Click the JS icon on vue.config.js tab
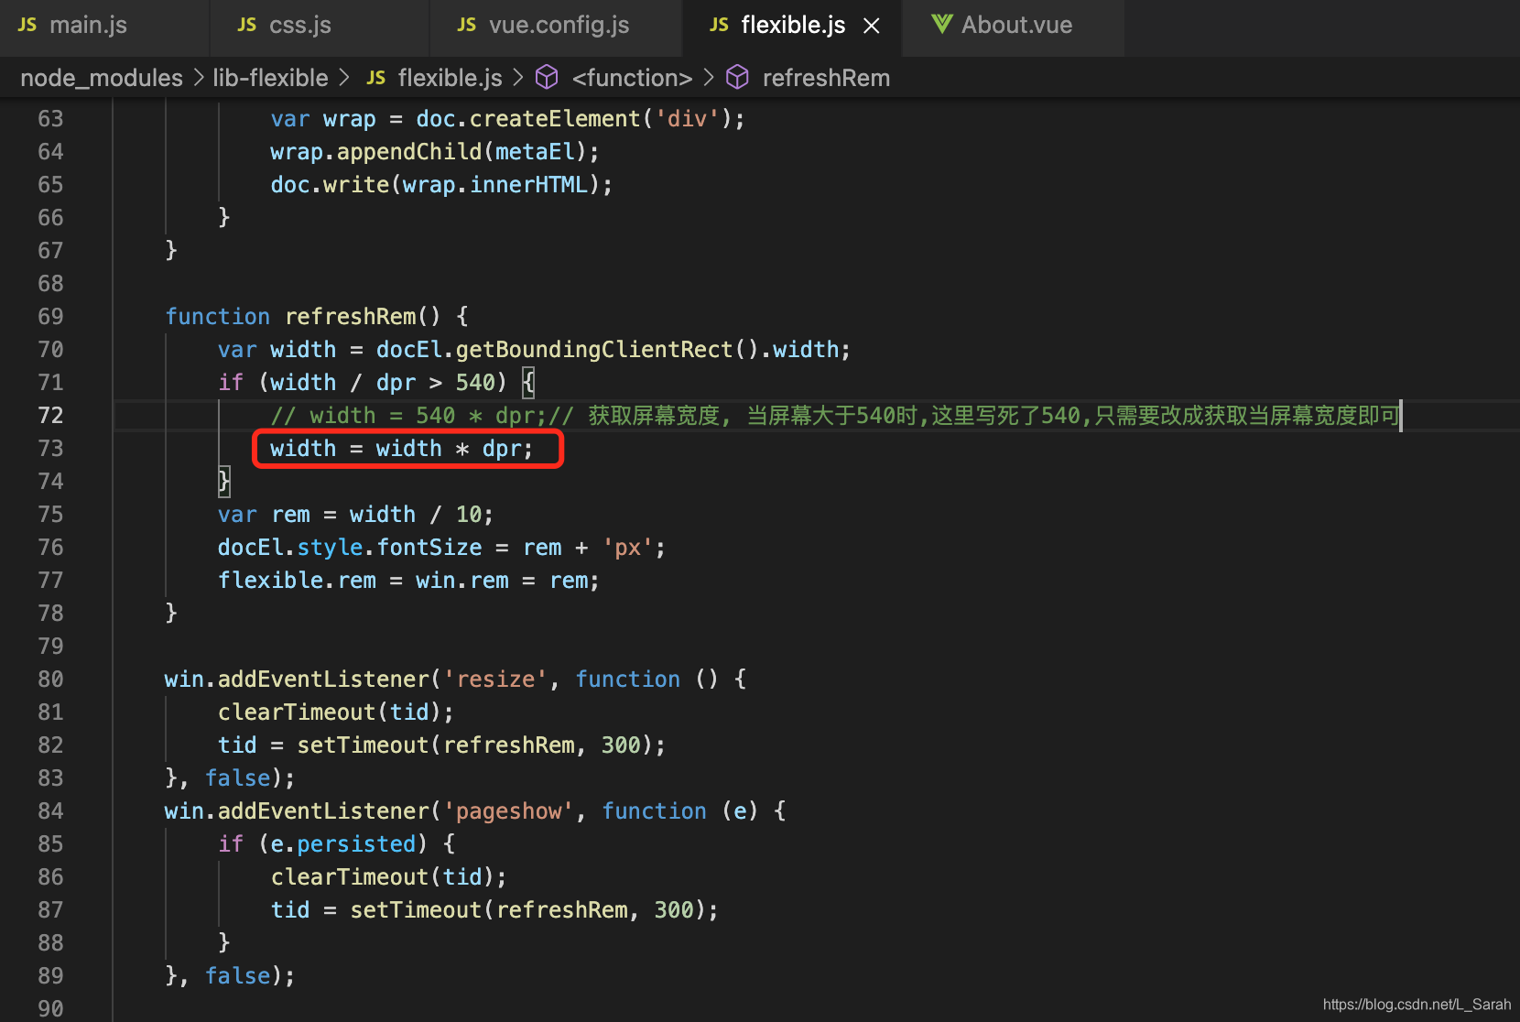 (x=467, y=25)
